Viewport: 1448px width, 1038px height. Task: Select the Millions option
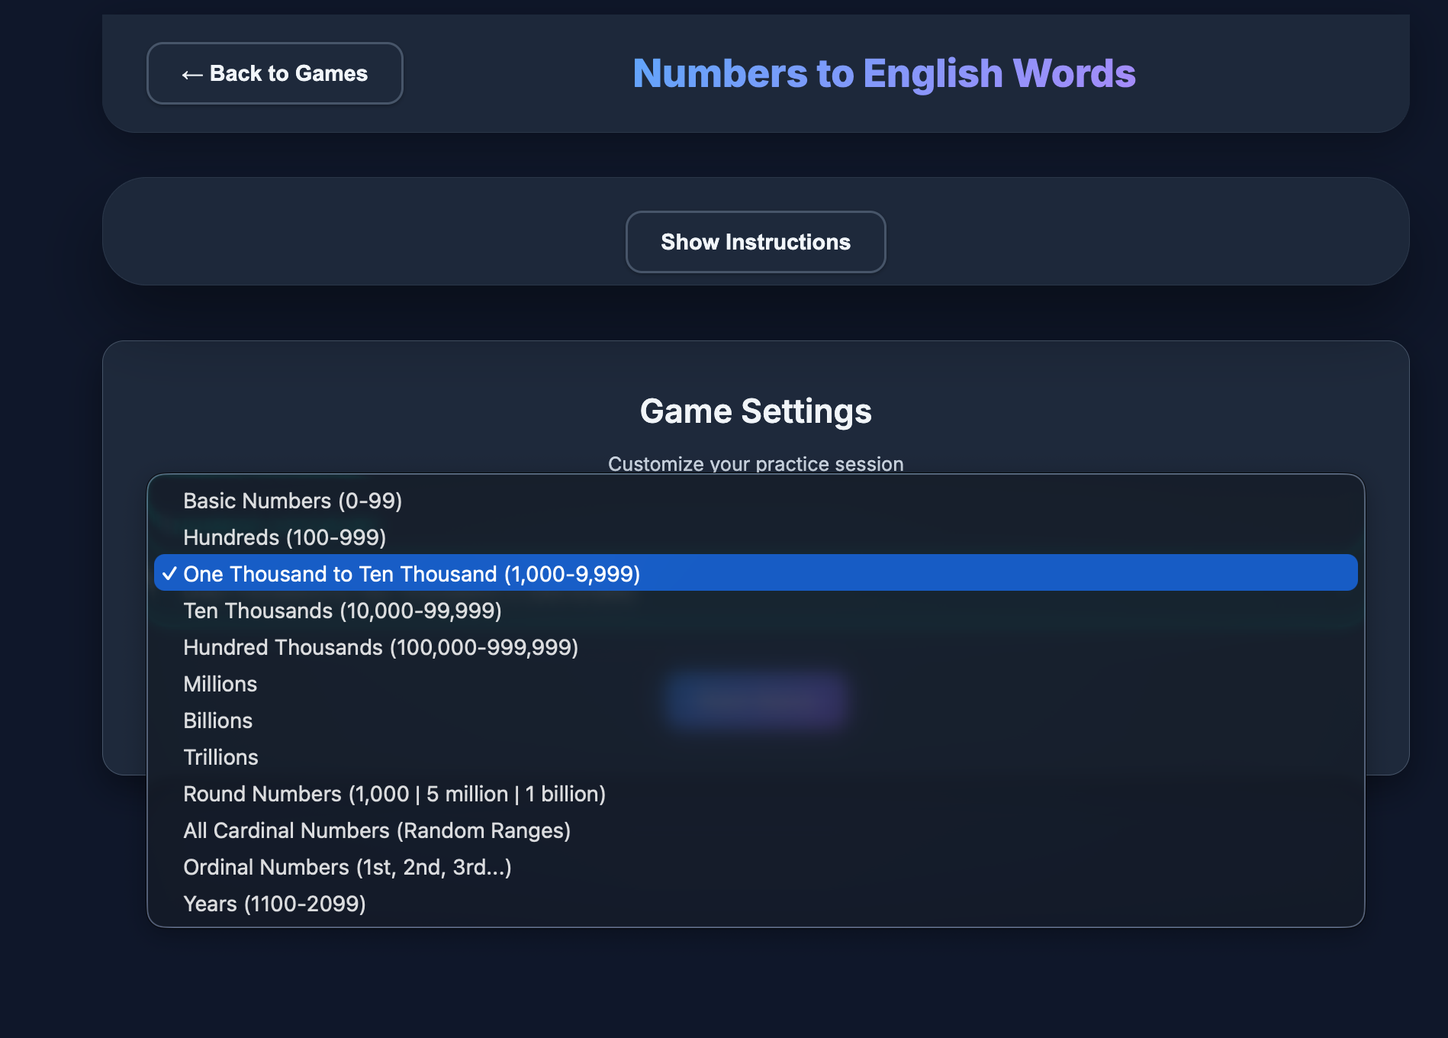pyautogui.click(x=220, y=684)
